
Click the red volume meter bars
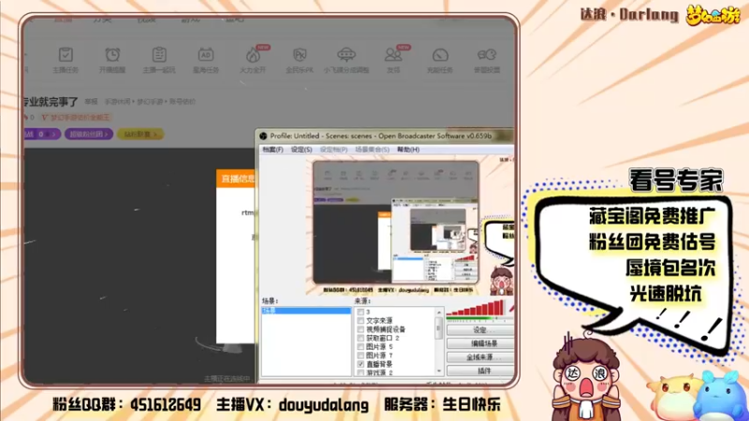coord(476,308)
